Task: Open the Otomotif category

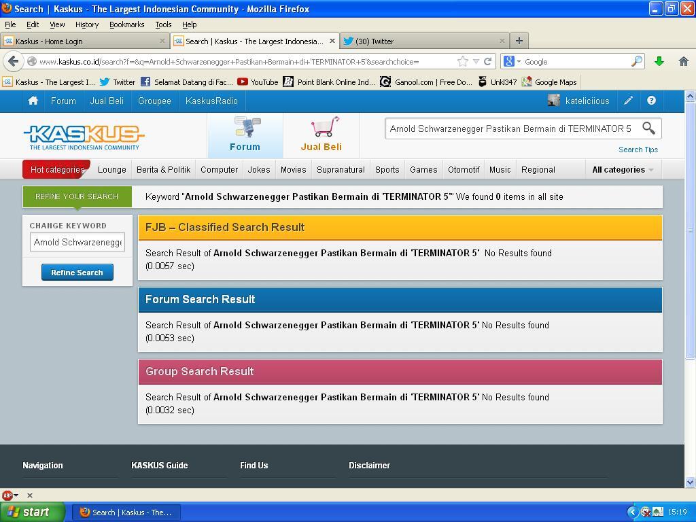Action: click(x=464, y=169)
